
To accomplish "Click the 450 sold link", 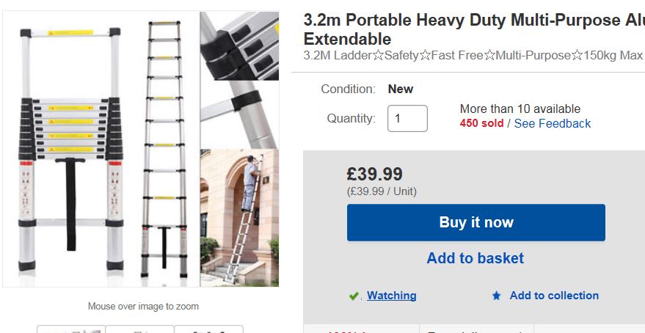I will 481,123.
